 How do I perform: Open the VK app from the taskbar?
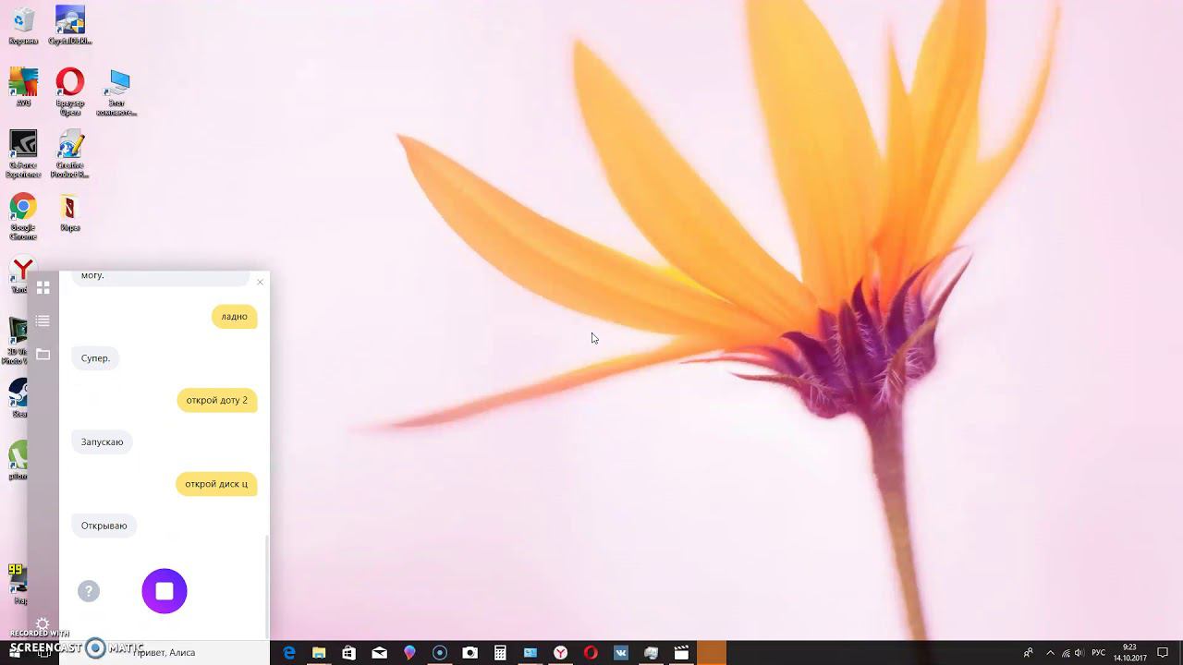point(621,653)
